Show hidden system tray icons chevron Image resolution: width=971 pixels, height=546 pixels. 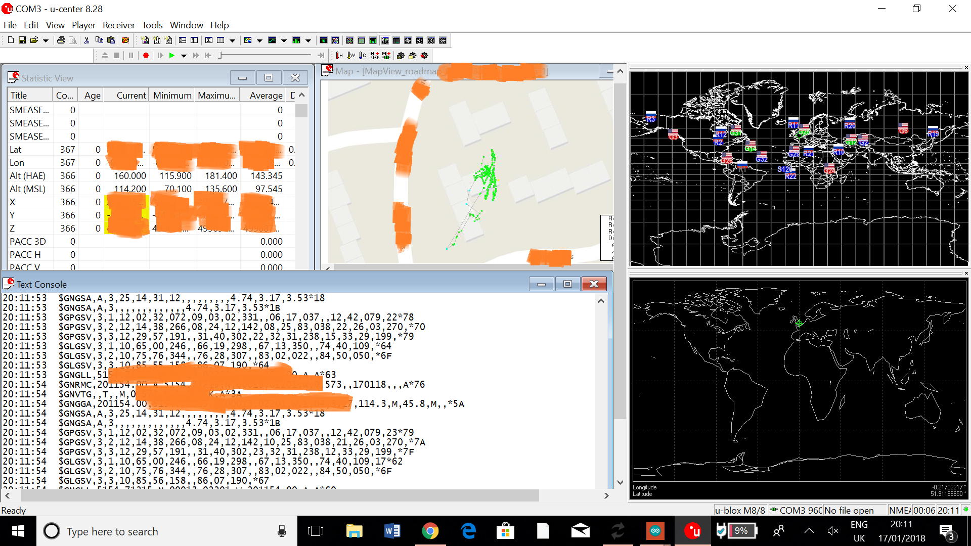(809, 531)
